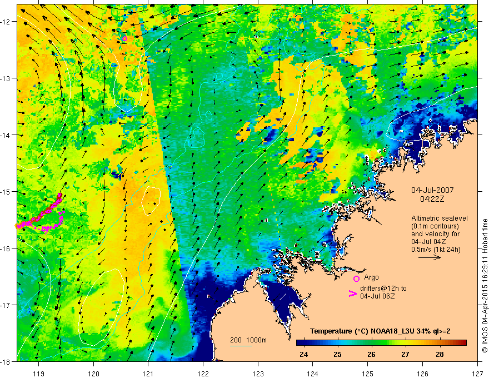Click the longitude axis label 124

(313, 374)
